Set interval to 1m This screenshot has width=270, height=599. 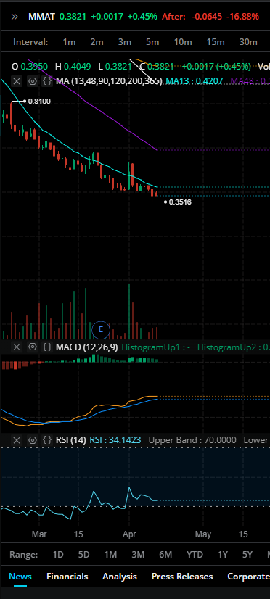coord(69,42)
